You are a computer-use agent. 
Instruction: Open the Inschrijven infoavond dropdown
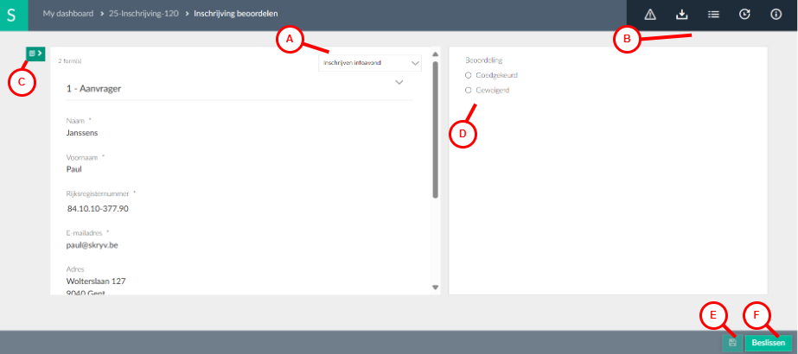click(x=370, y=63)
